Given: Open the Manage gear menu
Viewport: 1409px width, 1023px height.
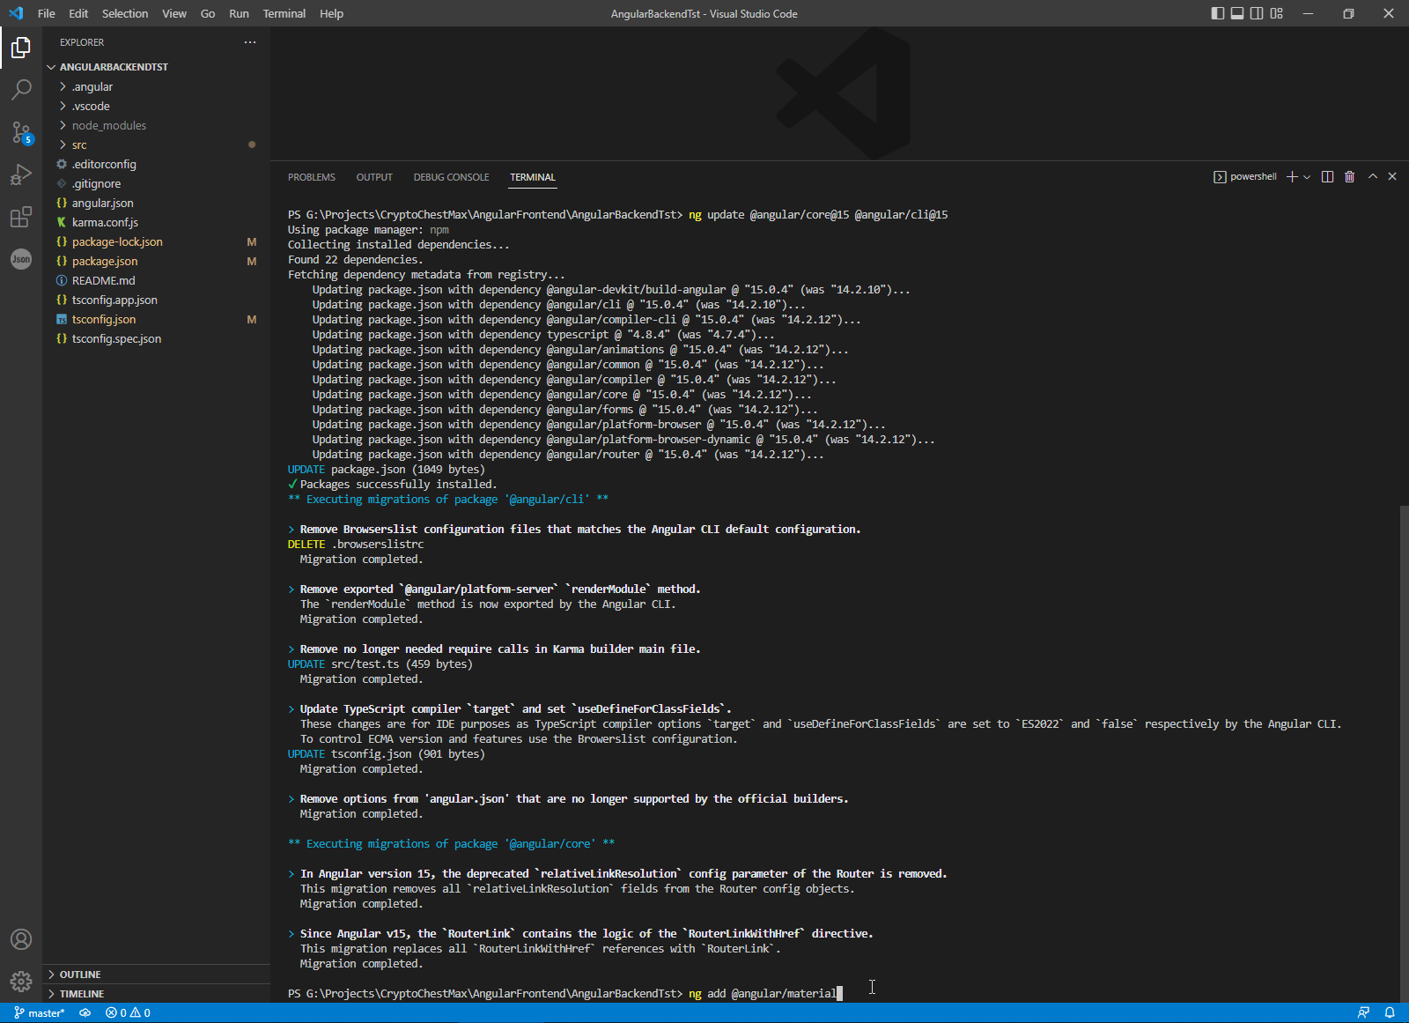Looking at the screenshot, I should (21, 981).
